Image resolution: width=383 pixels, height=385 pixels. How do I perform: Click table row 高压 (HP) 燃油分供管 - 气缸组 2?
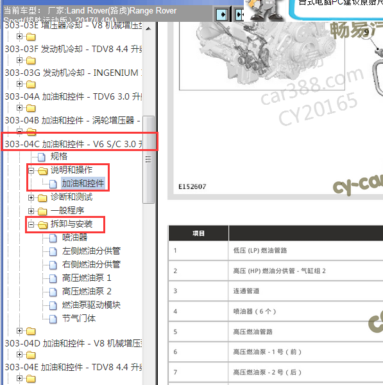click(x=276, y=271)
